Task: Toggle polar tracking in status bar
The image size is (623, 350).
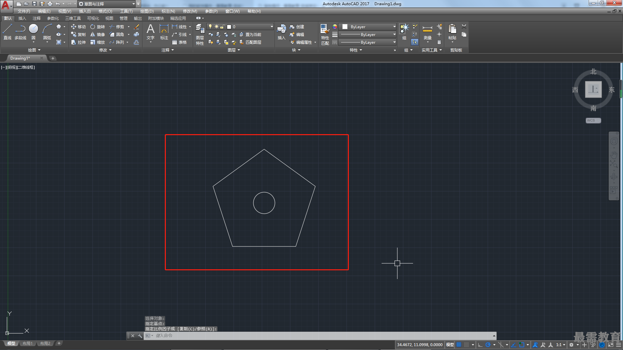Action: click(488, 345)
